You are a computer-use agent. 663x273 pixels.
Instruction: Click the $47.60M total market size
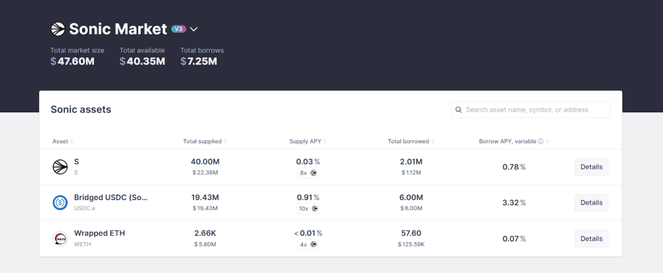pos(72,61)
